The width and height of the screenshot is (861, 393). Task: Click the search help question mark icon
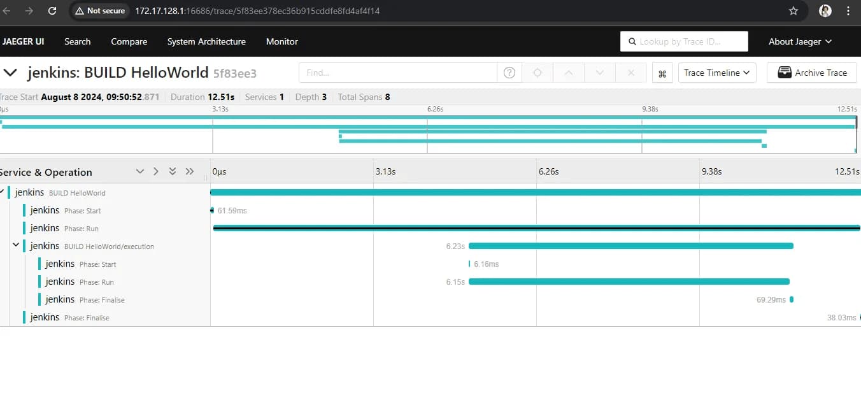pos(509,73)
